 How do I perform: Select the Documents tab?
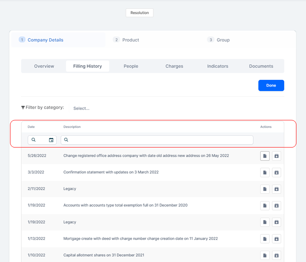(x=261, y=66)
